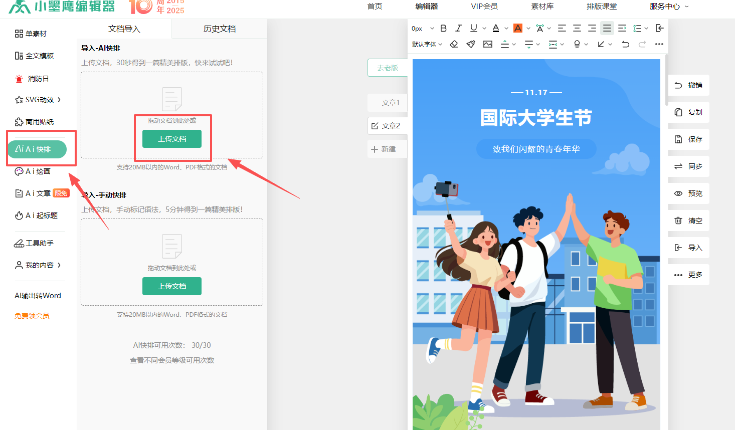Toggle justify alignment button

tap(607, 28)
